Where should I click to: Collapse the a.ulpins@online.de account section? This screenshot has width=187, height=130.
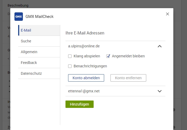[x=160, y=46]
